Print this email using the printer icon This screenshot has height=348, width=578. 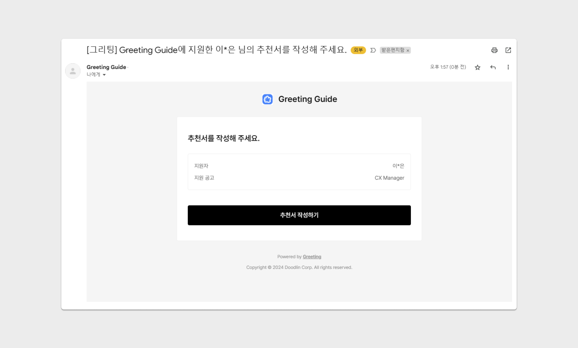click(494, 50)
